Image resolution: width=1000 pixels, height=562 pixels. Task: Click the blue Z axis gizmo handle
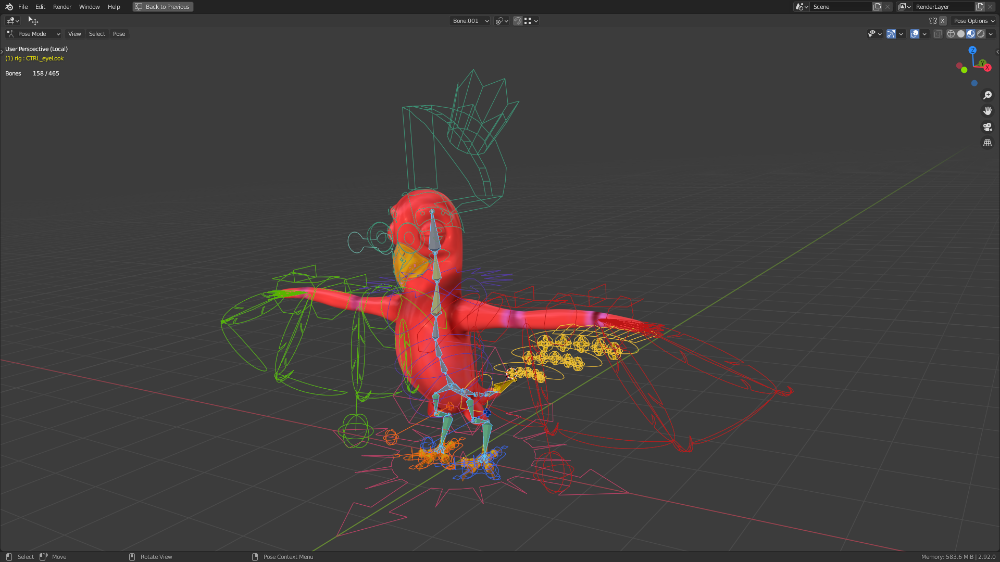tap(972, 50)
